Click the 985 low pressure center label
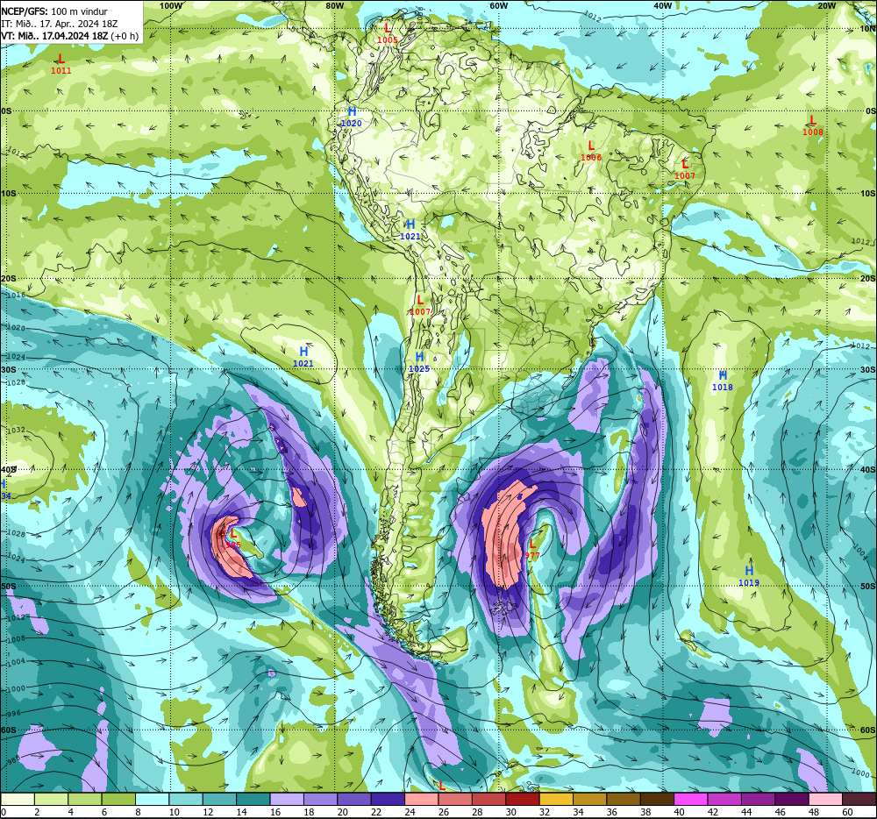This screenshot has width=877, height=819. [x=232, y=539]
